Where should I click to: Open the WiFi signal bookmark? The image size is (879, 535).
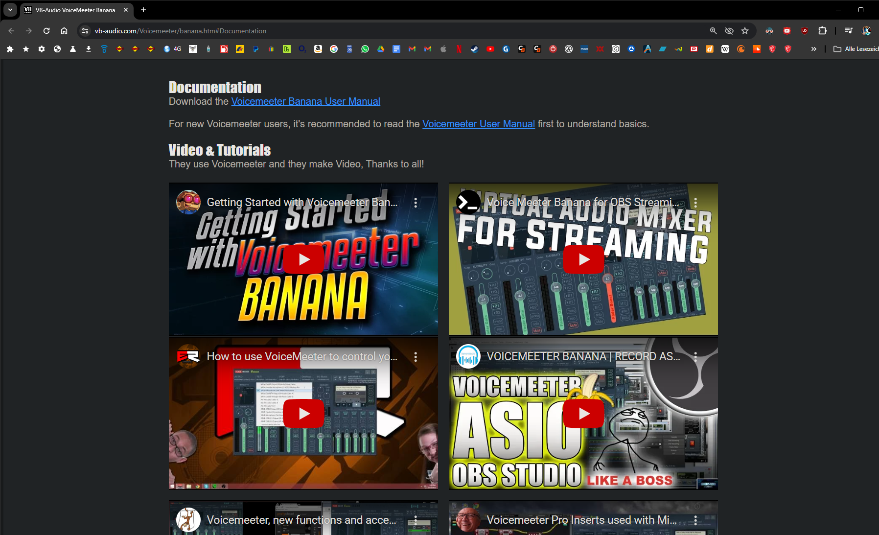coord(104,49)
